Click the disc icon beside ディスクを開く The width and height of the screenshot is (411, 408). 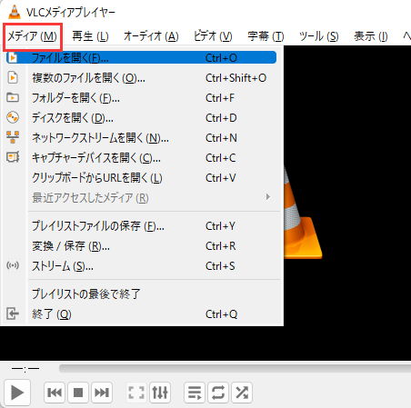click(13, 117)
